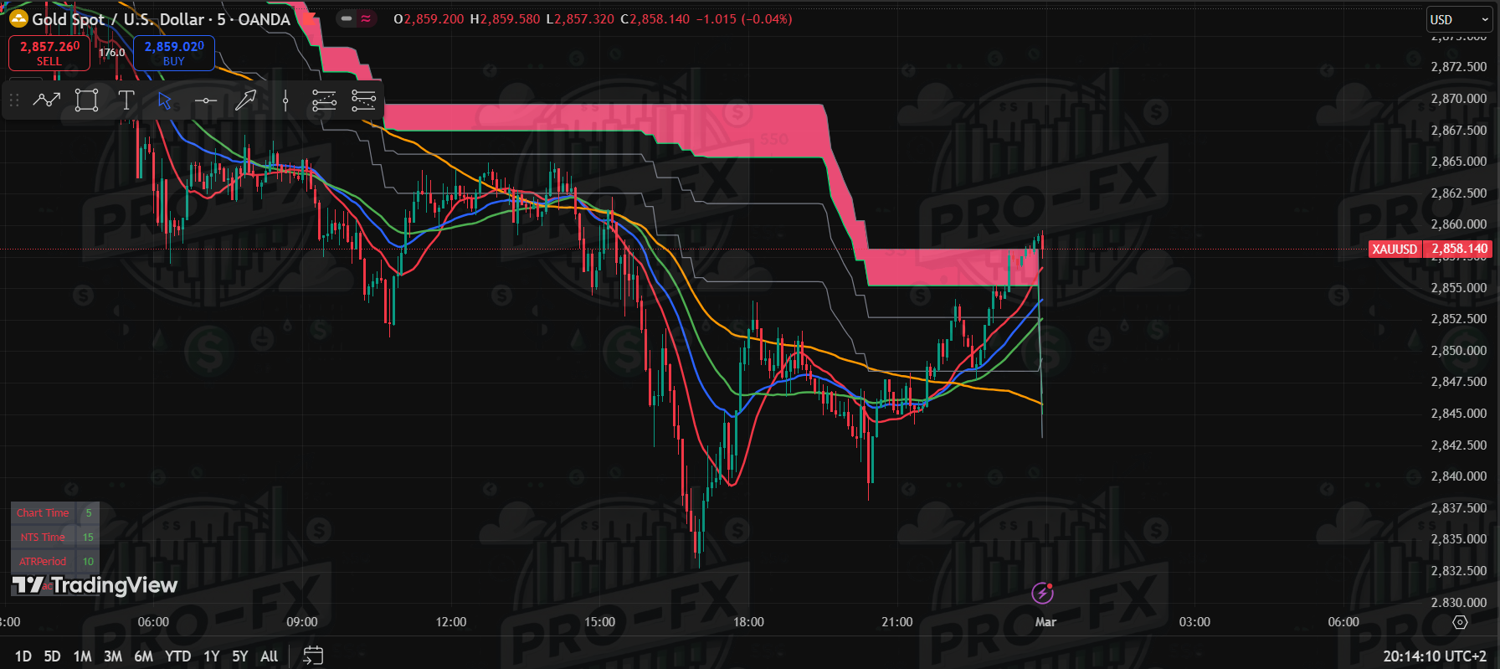This screenshot has width=1500, height=669.
Task: Open the 20:14:10 UTC+2 timezone menu
Action: point(1435,656)
